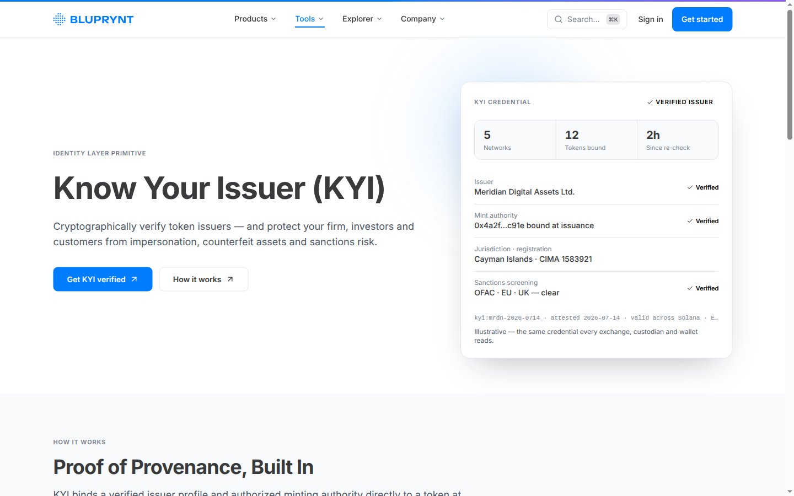Click 'OFAC · EU · UK — clear' text
This screenshot has height=496, width=794.
517,293
